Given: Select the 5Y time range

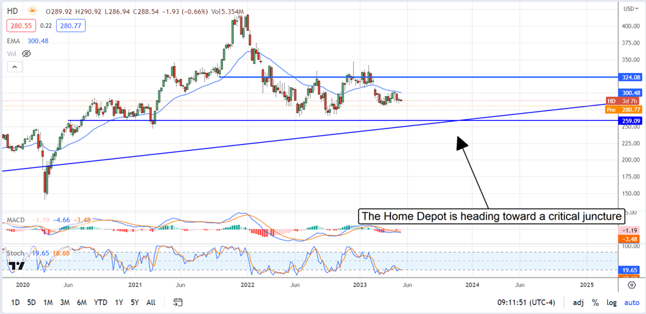Looking at the screenshot, I should (135, 302).
